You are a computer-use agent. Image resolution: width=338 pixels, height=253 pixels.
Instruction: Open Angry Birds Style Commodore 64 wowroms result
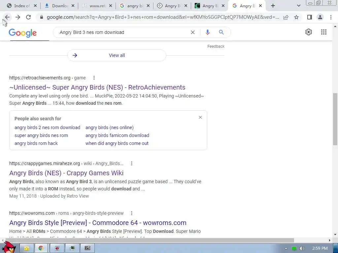tap(98, 223)
